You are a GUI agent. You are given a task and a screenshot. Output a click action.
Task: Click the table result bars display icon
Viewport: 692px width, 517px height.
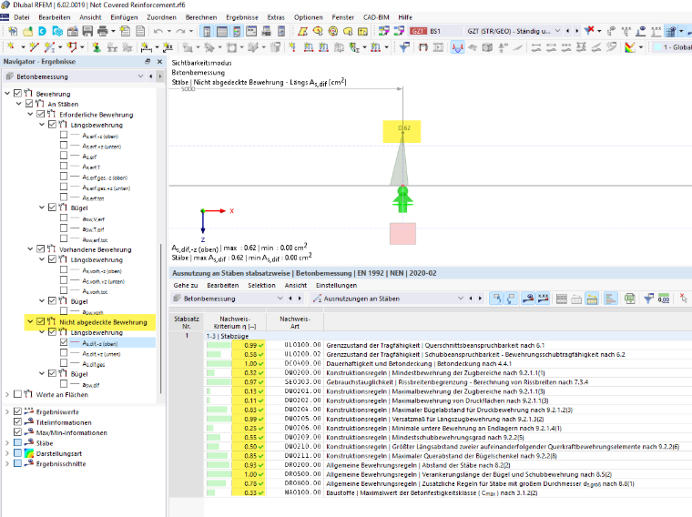click(x=610, y=299)
